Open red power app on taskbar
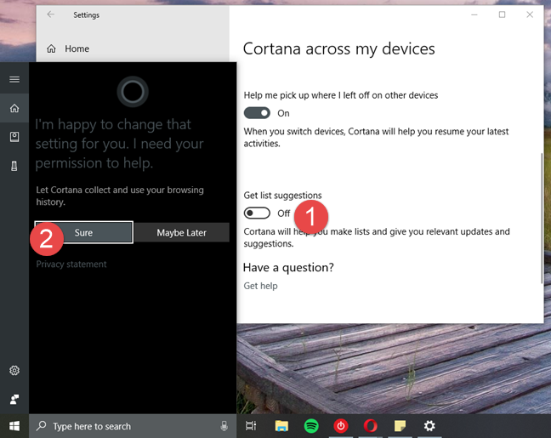This screenshot has width=551, height=438. [x=341, y=426]
